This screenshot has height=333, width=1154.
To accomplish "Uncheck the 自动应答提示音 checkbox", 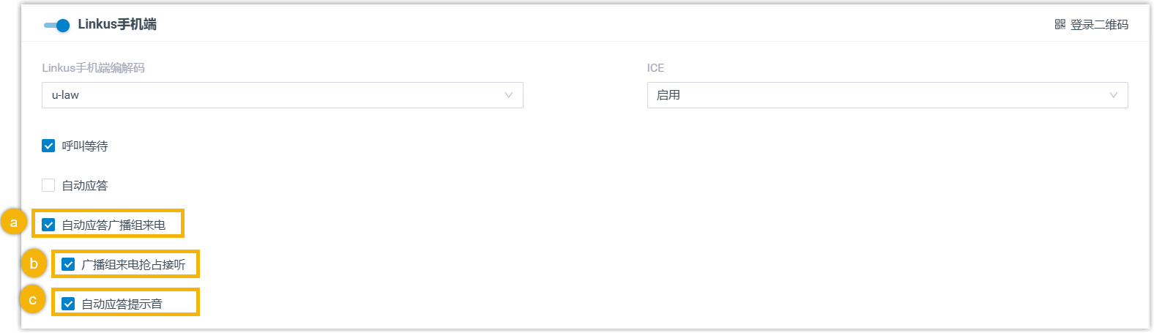I will 68,304.
